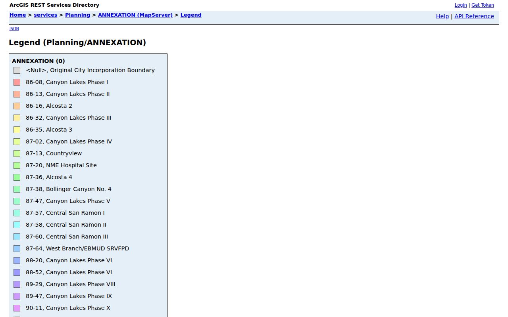Click the 89-47 Canyon Lakes Phase IX swatch
Image resolution: width=508 pixels, height=317 pixels.
pos(17,296)
